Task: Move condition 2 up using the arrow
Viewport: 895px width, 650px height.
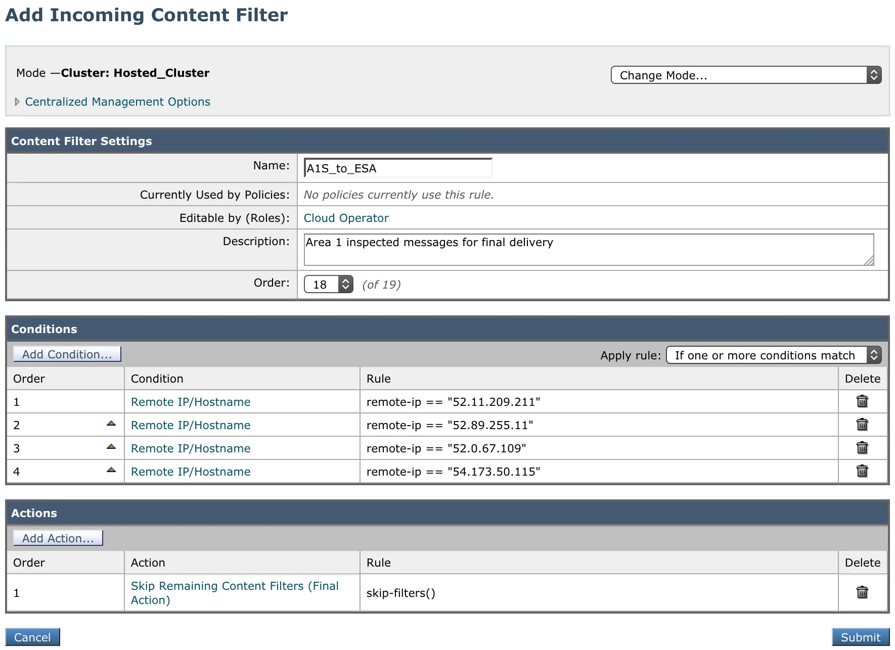Action: coord(111,423)
